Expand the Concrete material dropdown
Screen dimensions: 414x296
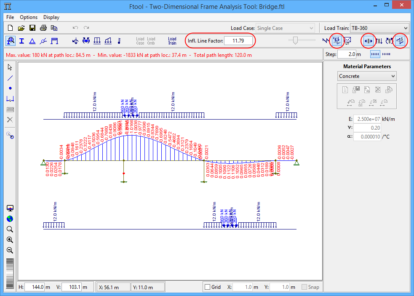pos(367,76)
